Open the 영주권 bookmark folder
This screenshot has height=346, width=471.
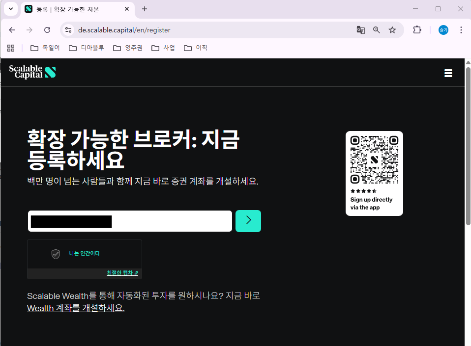tap(128, 48)
